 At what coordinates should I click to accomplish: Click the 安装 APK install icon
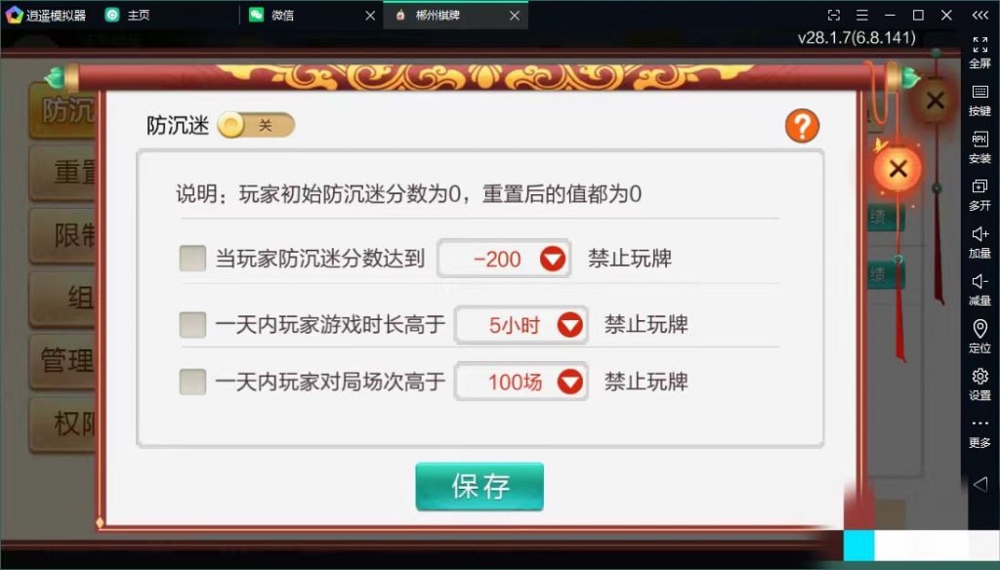(x=979, y=147)
